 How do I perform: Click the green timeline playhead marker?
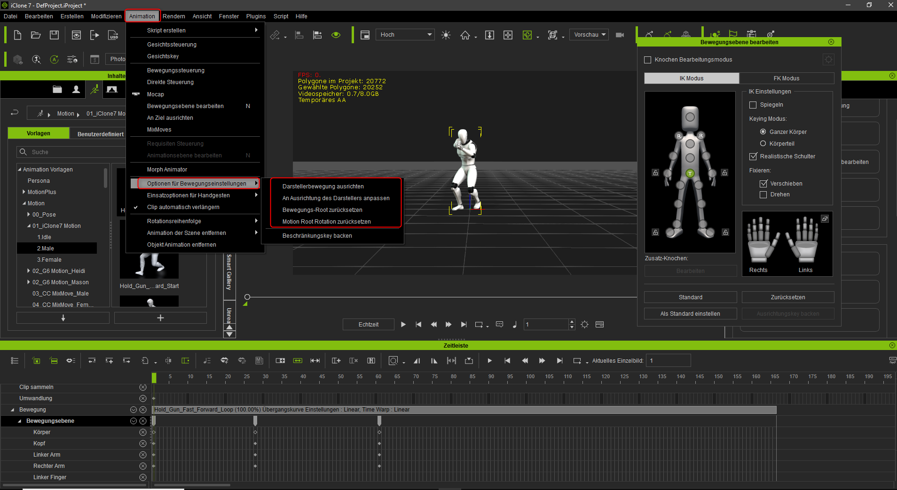point(154,377)
